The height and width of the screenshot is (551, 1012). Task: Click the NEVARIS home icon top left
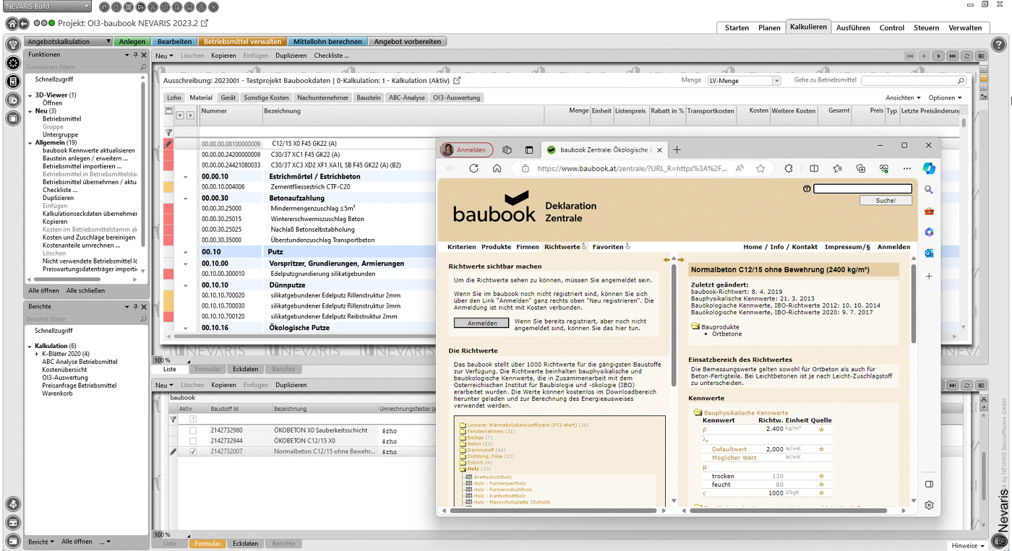(12, 23)
